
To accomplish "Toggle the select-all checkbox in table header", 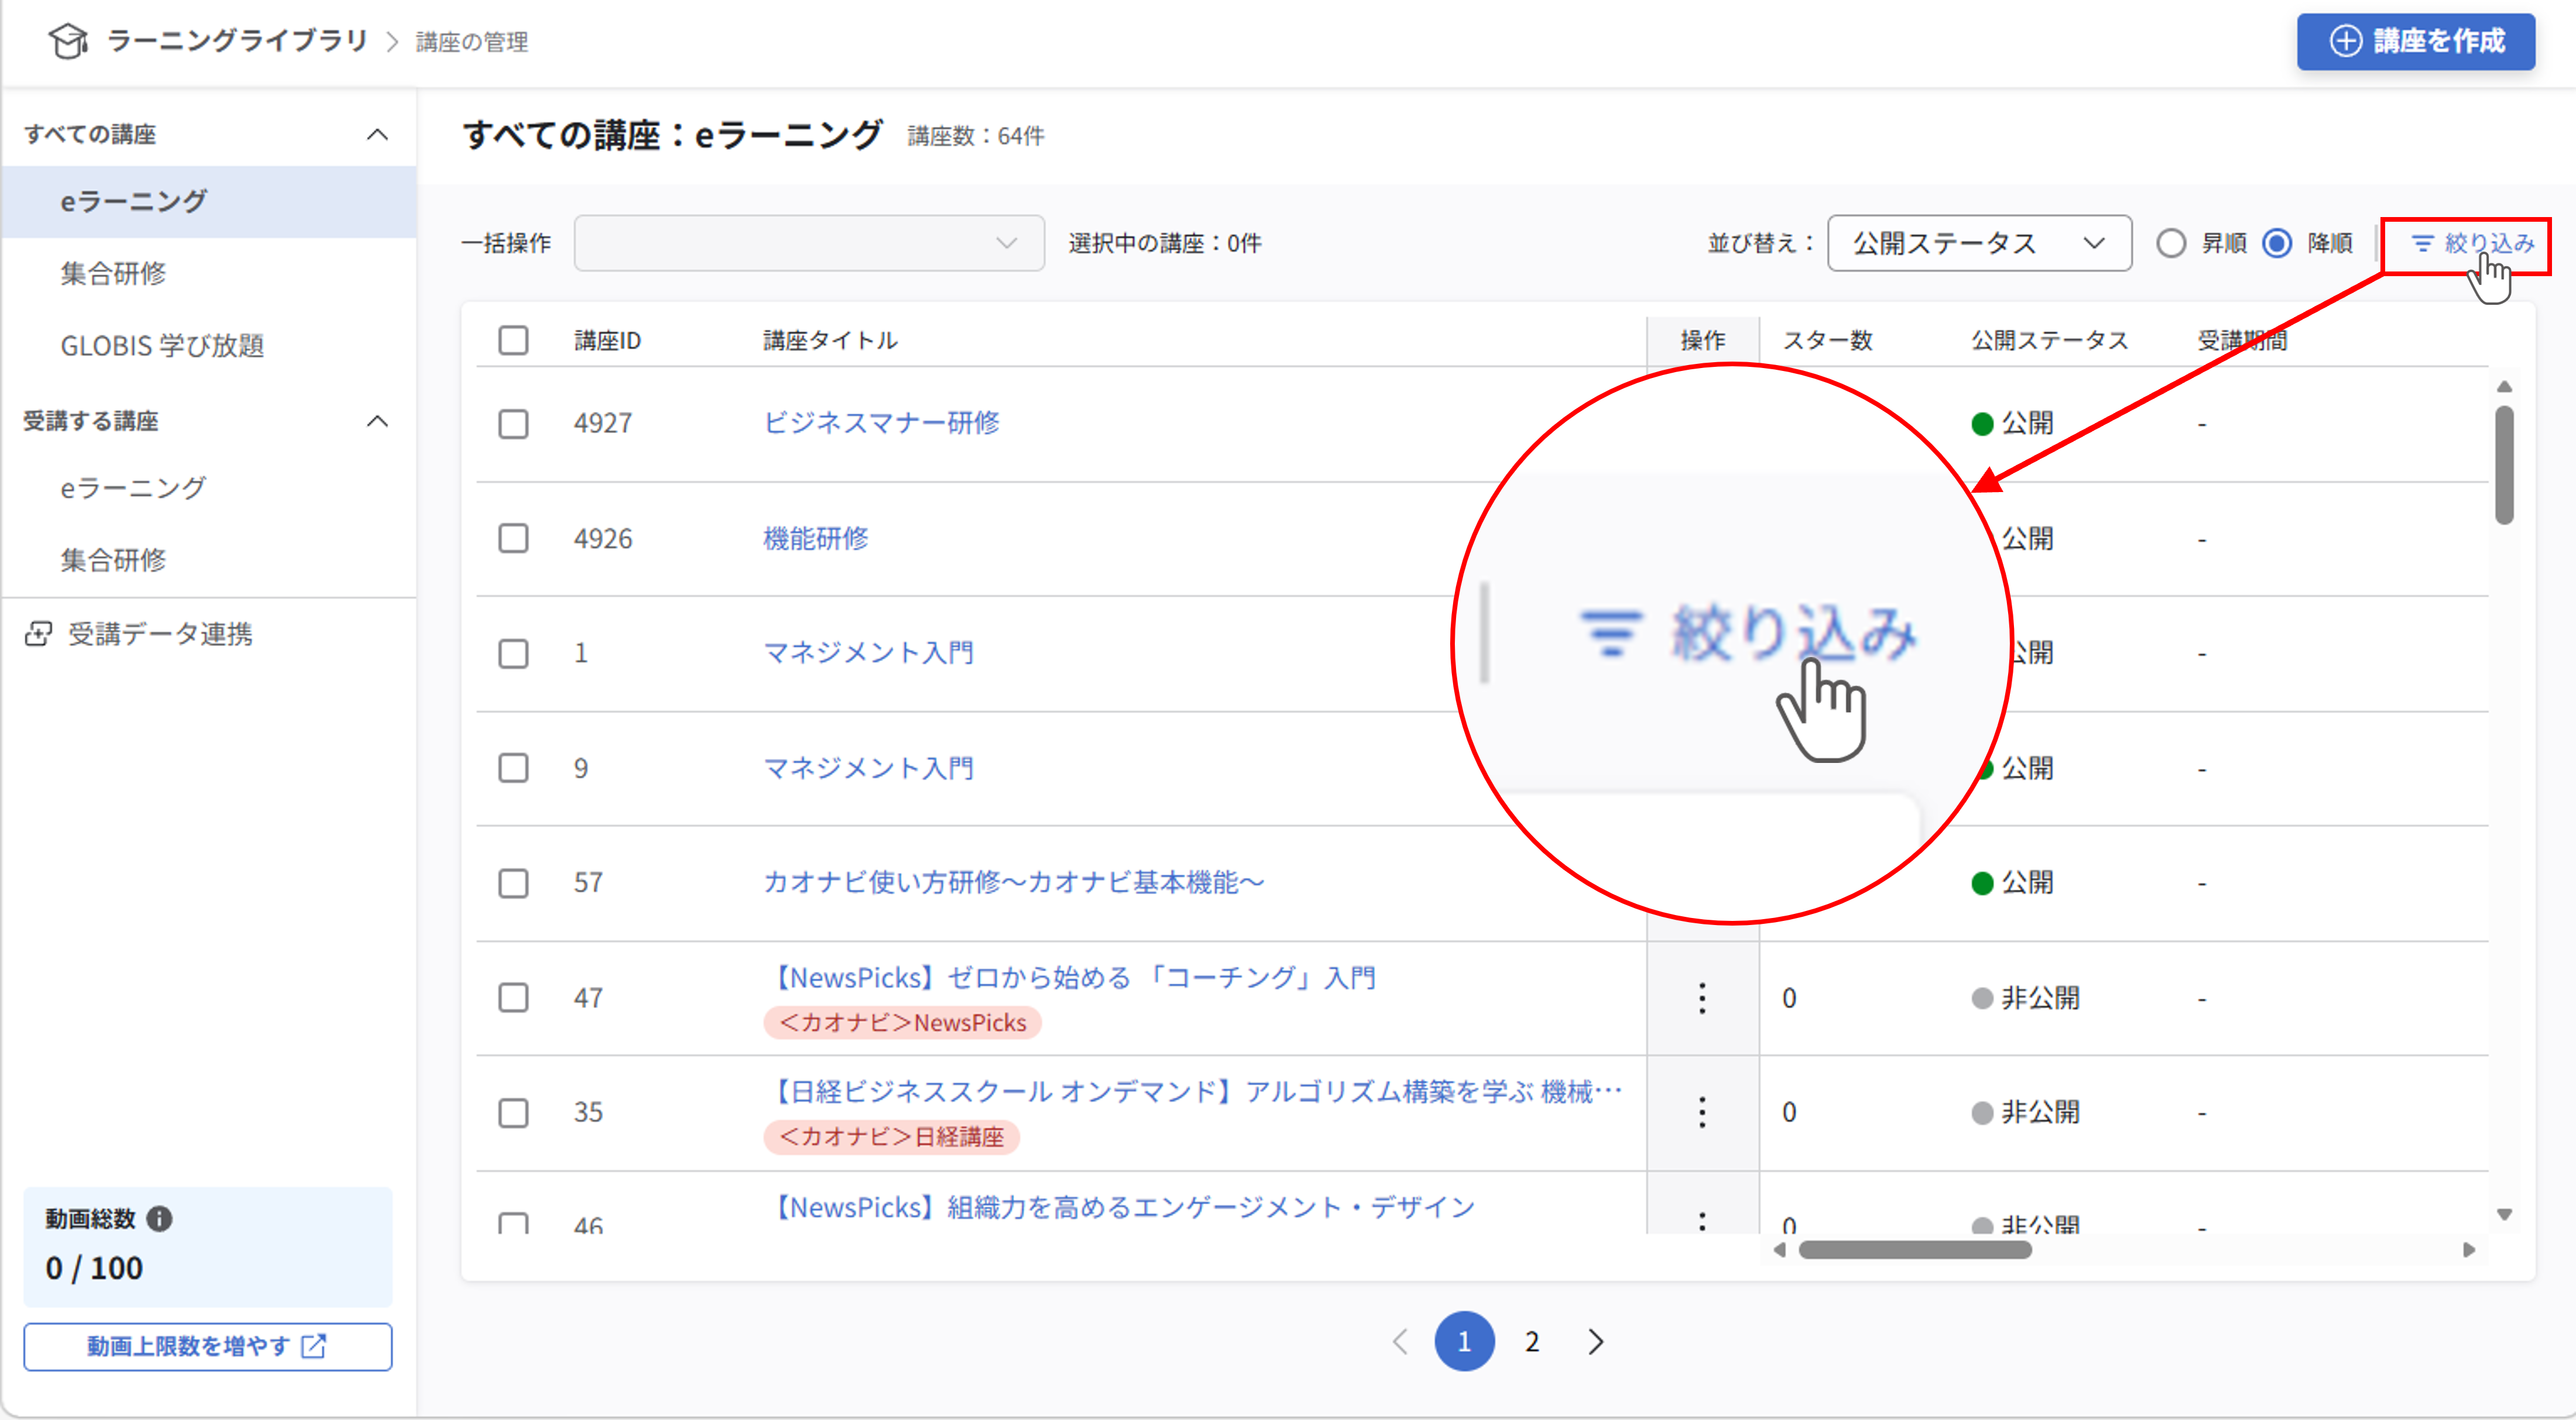I will (513, 340).
